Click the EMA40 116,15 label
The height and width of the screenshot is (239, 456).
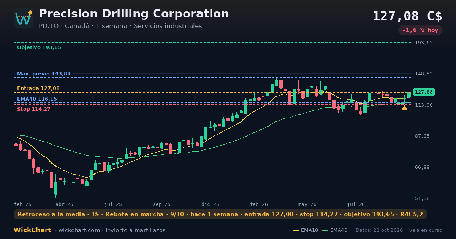coord(37,99)
